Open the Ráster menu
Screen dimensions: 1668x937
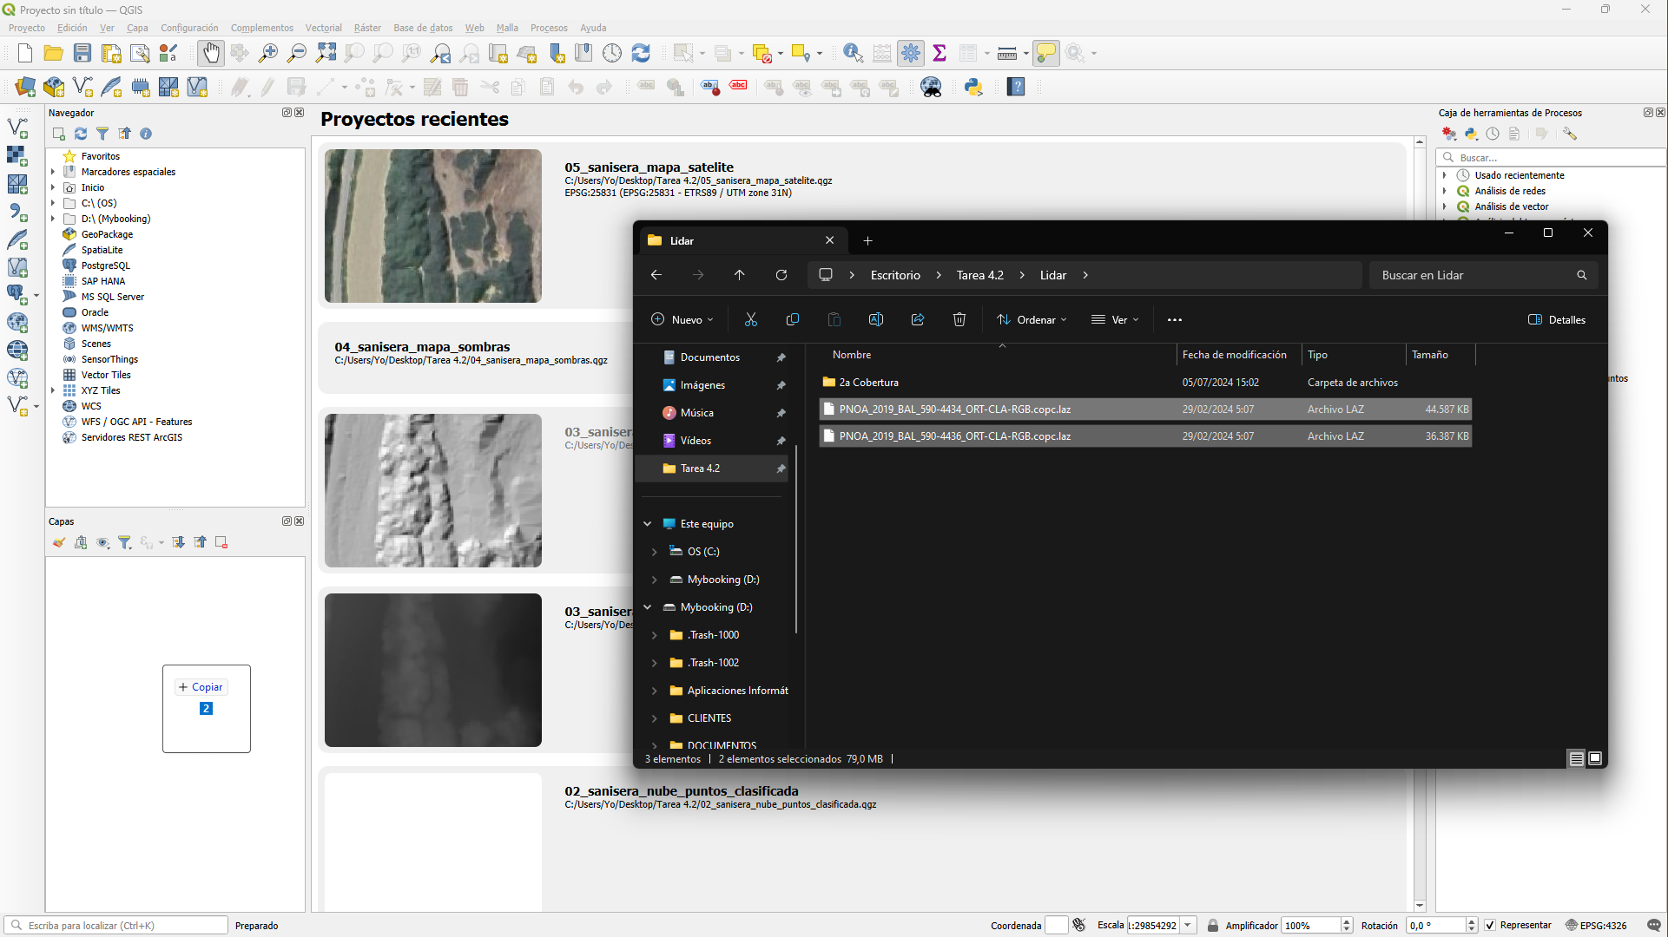coord(367,28)
